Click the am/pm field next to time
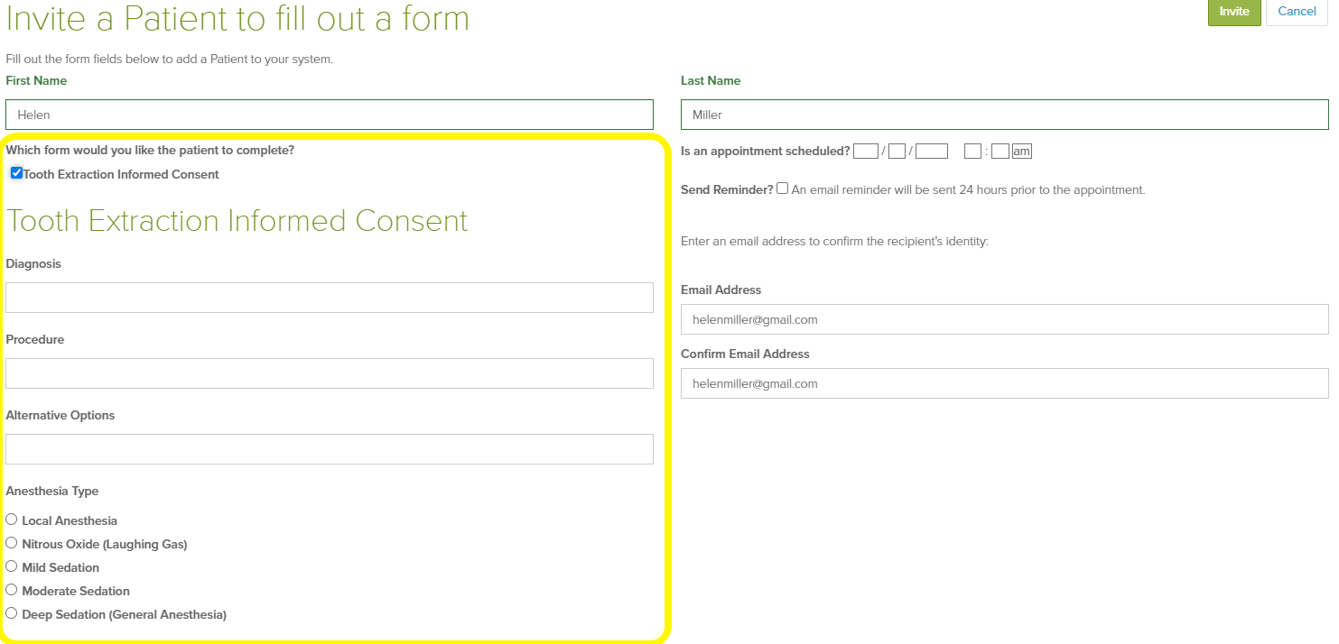The width and height of the screenshot is (1339, 644). point(1021,151)
